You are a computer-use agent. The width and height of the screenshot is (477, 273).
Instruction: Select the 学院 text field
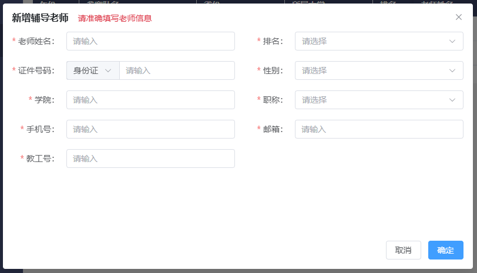coord(150,100)
